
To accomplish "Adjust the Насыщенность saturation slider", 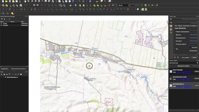I will pyautogui.click(x=193, y=38).
